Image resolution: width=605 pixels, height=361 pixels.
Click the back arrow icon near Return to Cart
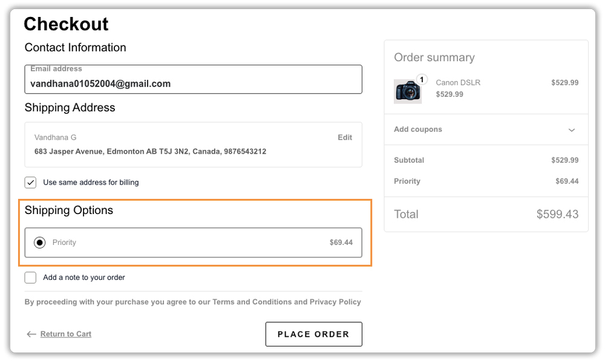tap(31, 334)
